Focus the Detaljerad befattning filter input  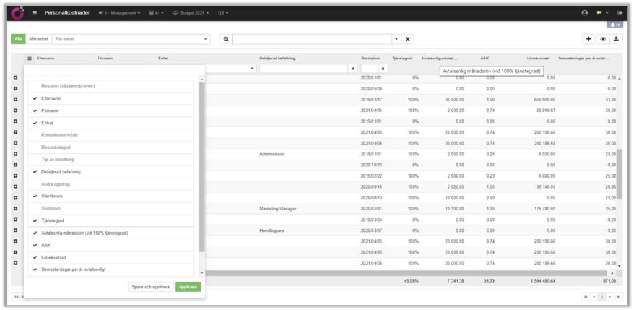pyautogui.click(x=304, y=69)
